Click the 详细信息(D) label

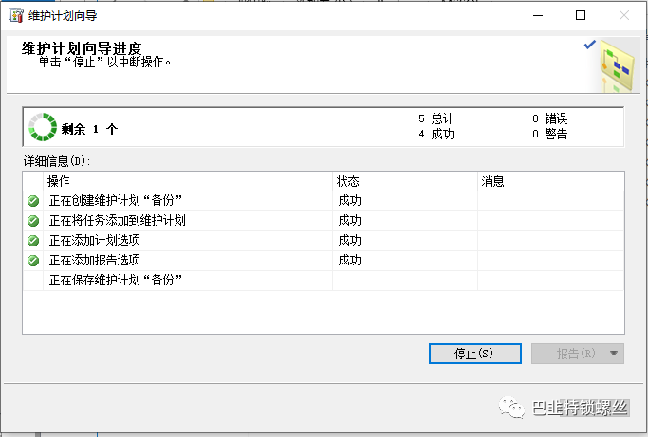[57, 161]
